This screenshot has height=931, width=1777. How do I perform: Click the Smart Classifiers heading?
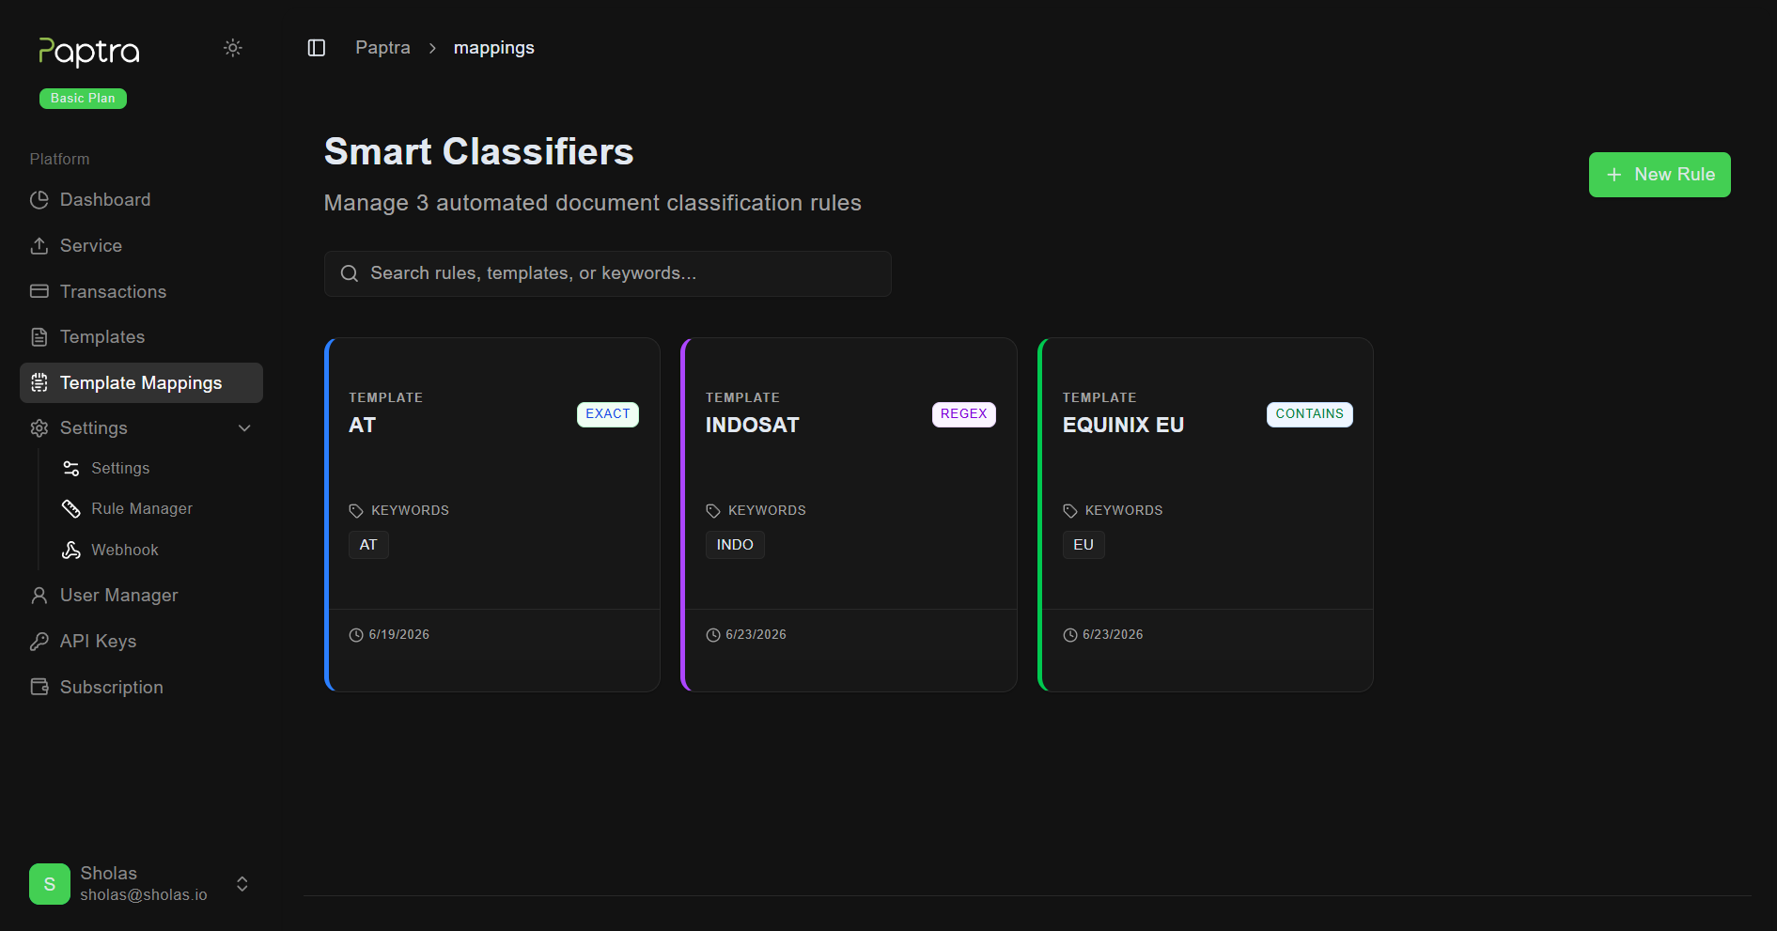[x=479, y=152]
